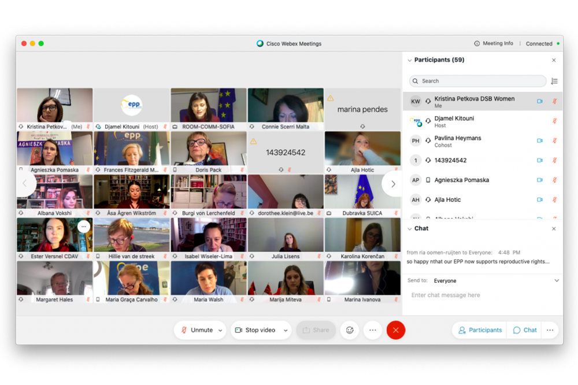Close the Chat panel
578x385 pixels.
pos(554,229)
